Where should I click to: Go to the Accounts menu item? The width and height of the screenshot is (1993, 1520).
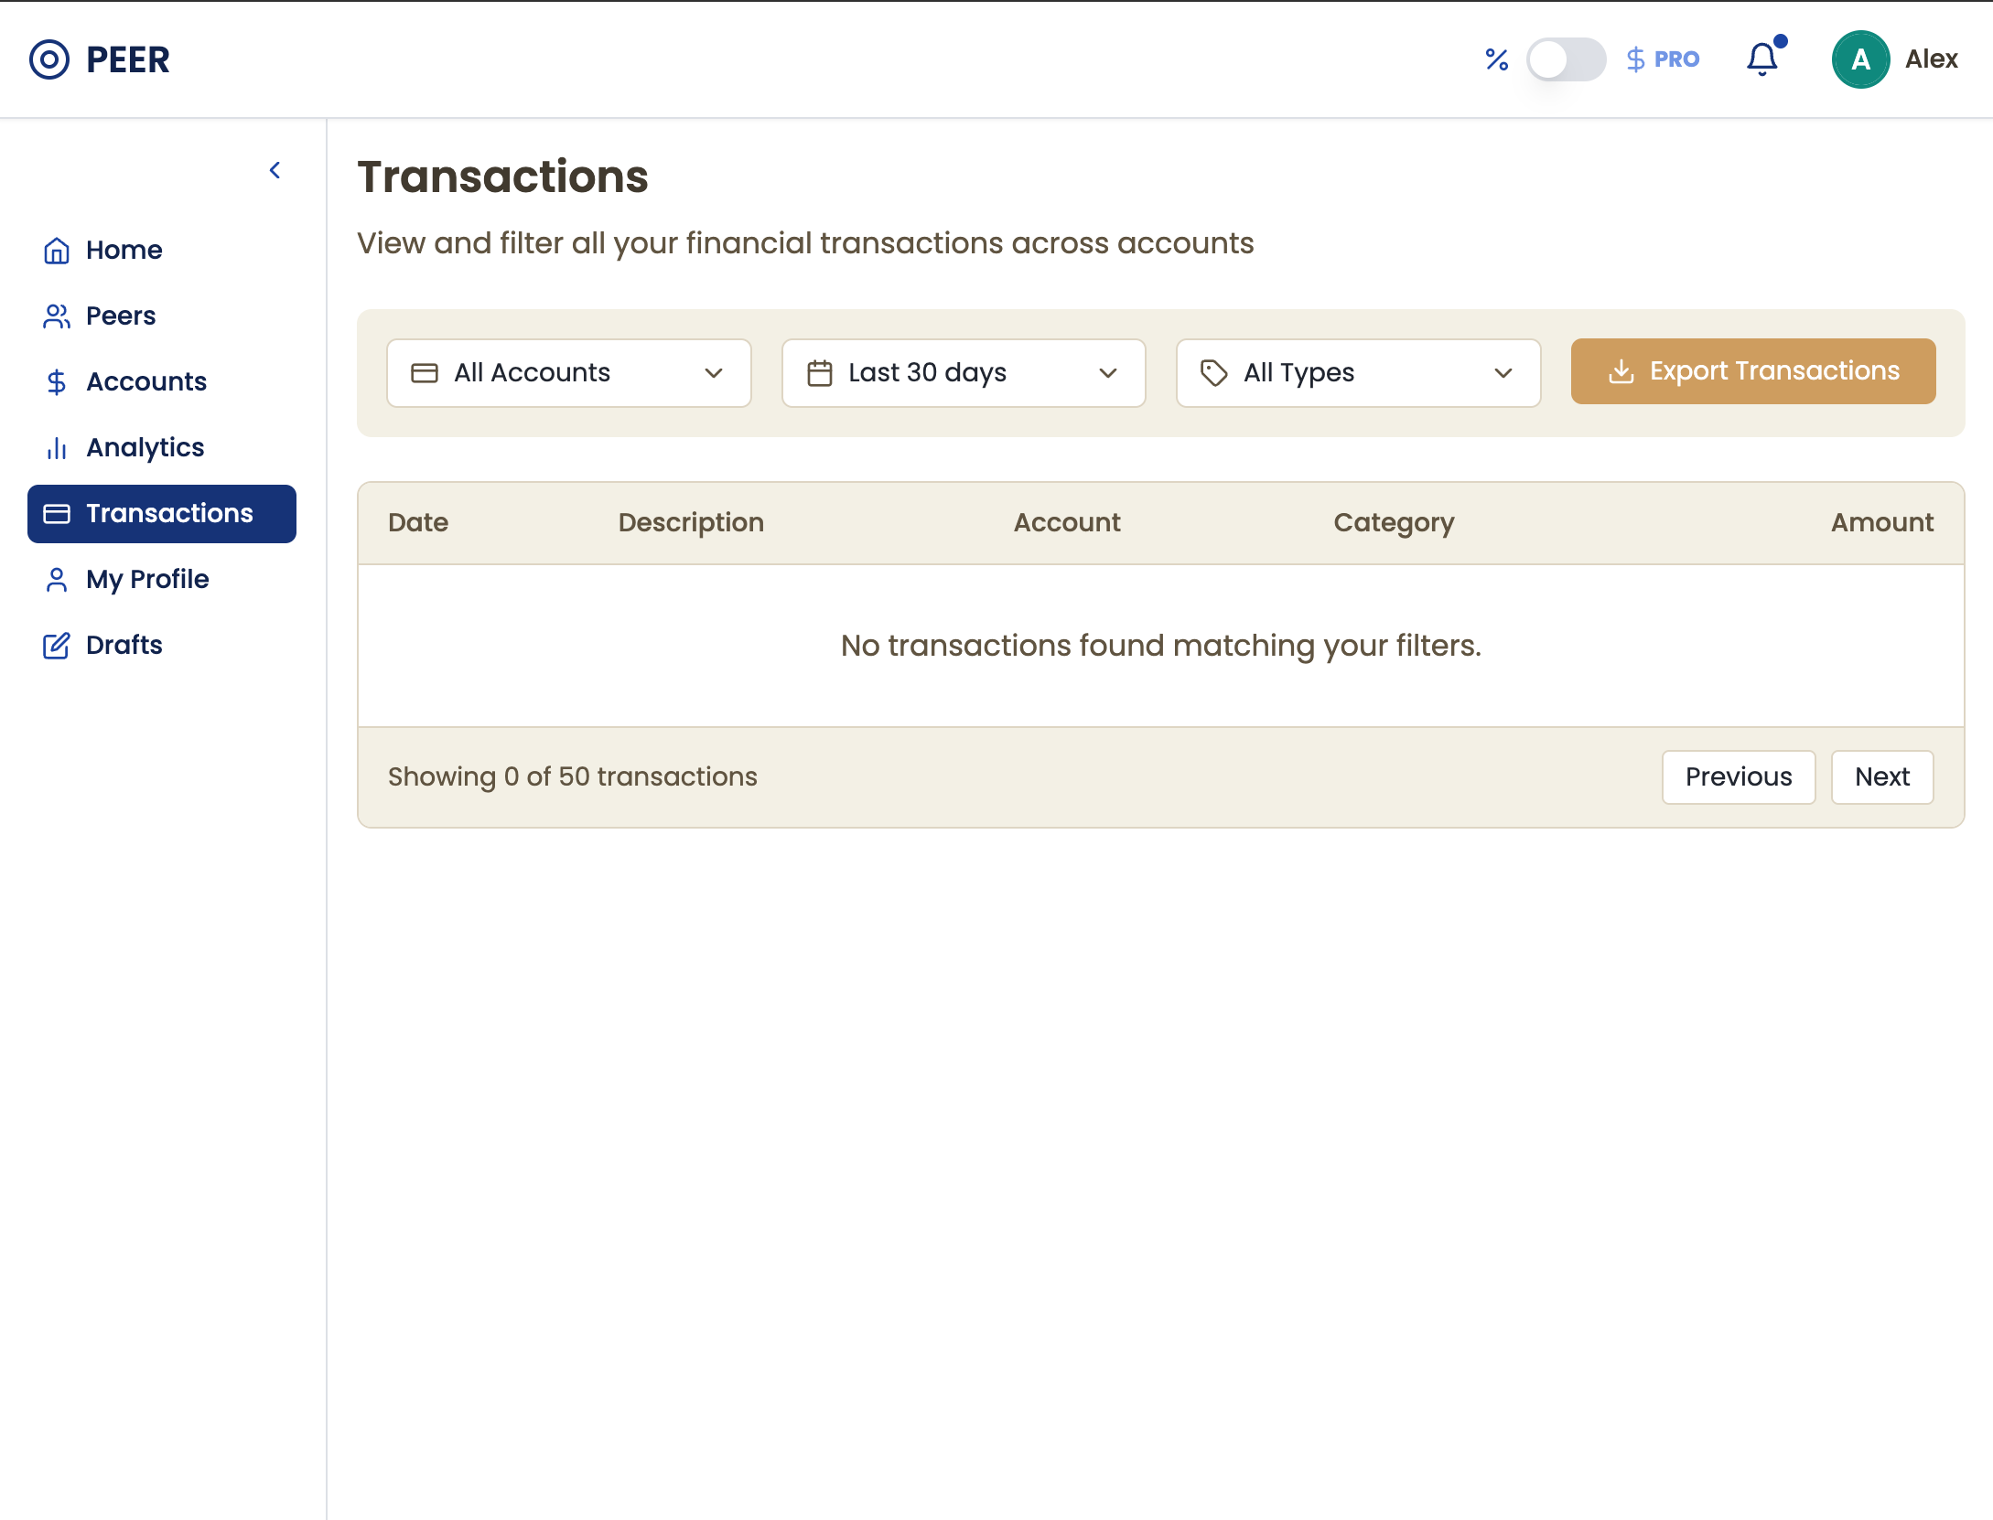pos(146,382)
